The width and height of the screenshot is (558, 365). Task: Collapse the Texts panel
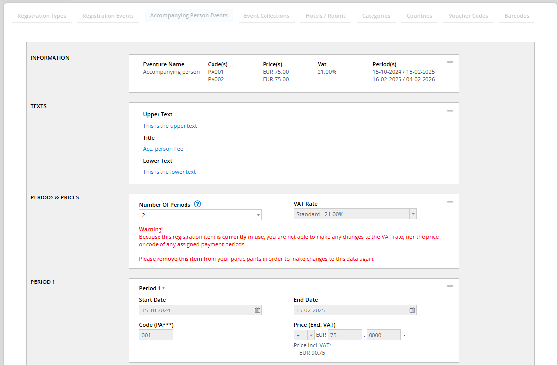[450, 111]
